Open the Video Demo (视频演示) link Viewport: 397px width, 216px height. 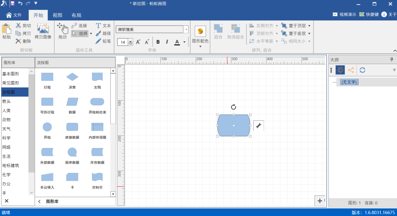[344, 15]
